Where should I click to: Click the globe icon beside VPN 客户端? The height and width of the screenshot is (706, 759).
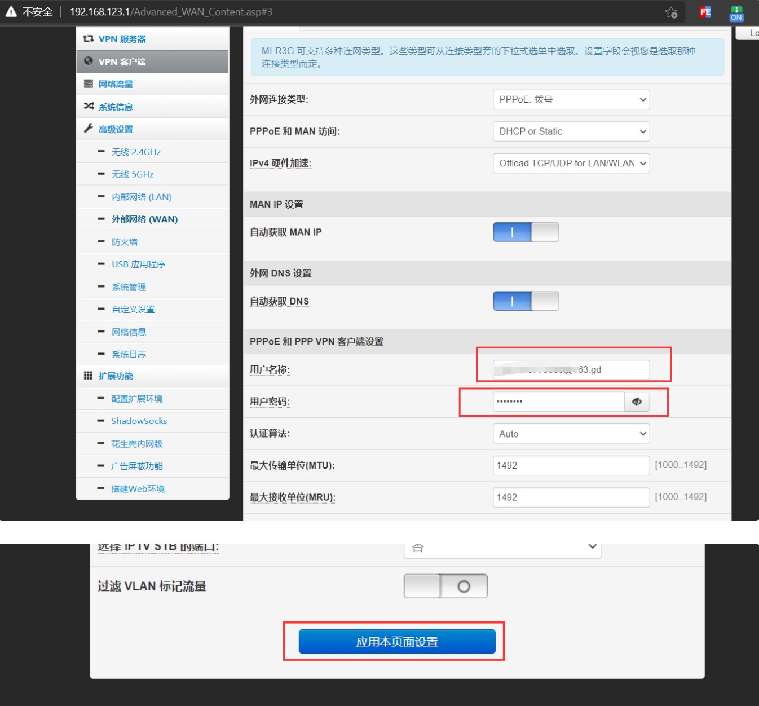pos(89,61)
